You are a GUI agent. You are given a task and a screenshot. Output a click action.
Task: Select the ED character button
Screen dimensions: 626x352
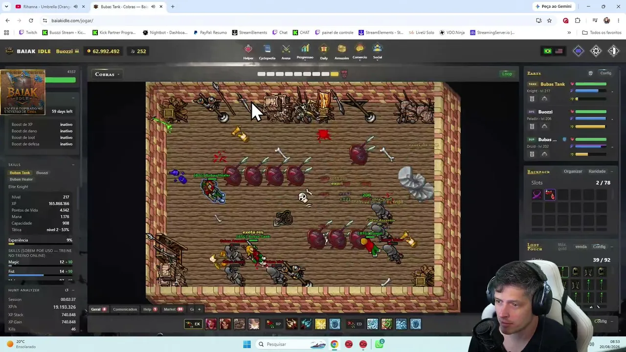pos(355,324)
